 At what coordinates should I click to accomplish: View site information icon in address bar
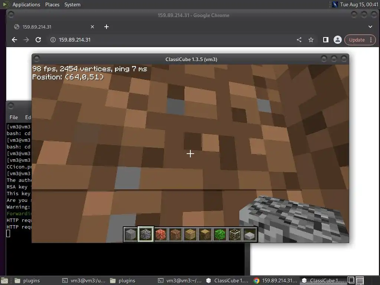(53, 40)
